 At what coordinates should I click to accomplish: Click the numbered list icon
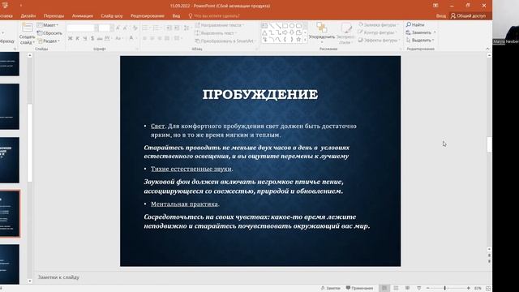coord(157,28)
